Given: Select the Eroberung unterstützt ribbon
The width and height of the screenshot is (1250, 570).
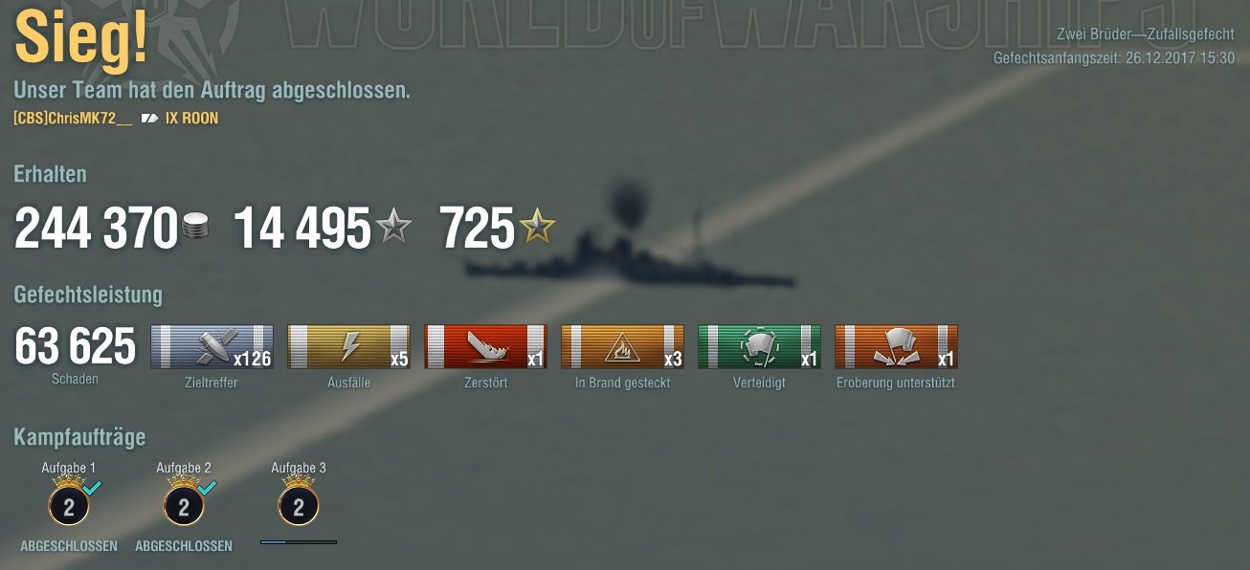Looking at the screenshot, I should click(896, 347).
